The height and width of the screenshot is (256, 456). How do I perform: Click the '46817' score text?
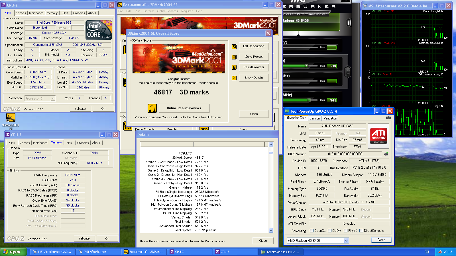(x=163, y=92)
